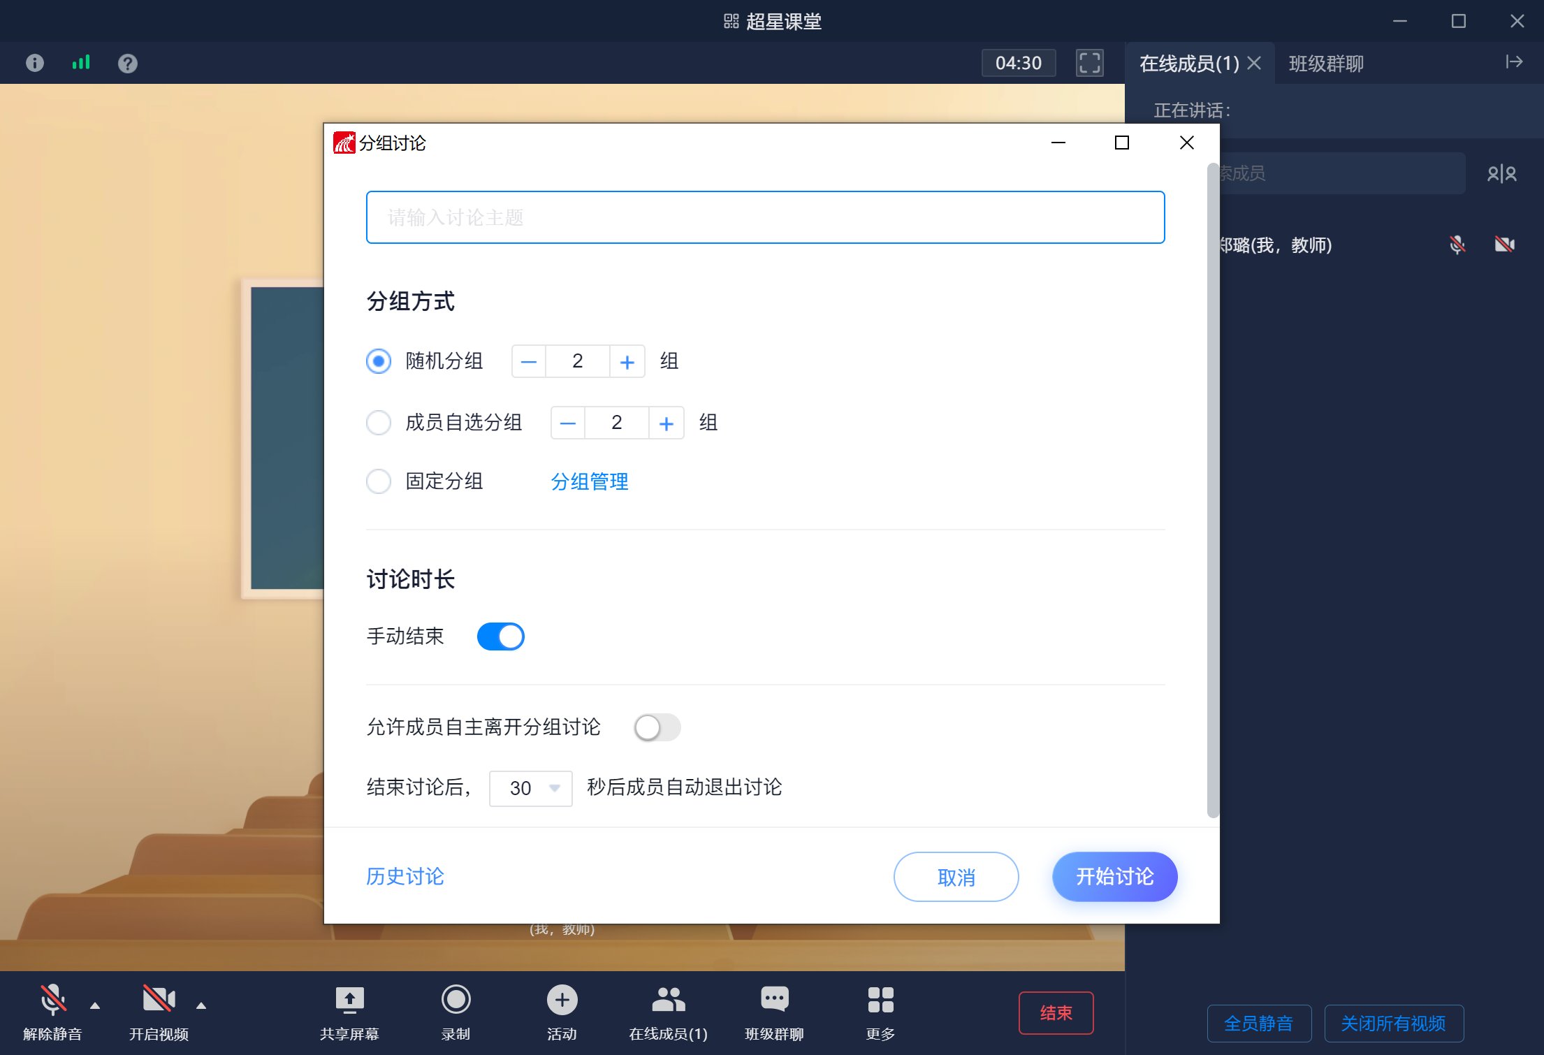1544x1055 pixels.
Task: Click the network signal strength icon
Action: 81,63
